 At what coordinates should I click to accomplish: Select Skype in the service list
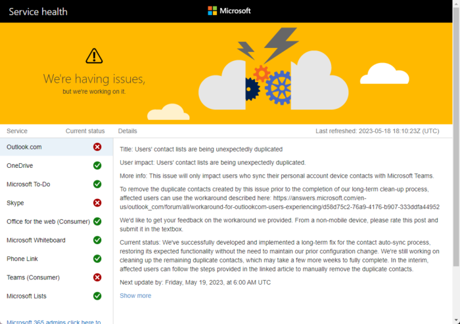[x=15, y=203]
